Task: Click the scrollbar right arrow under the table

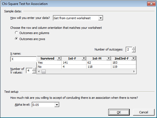Action: [134, 71]
